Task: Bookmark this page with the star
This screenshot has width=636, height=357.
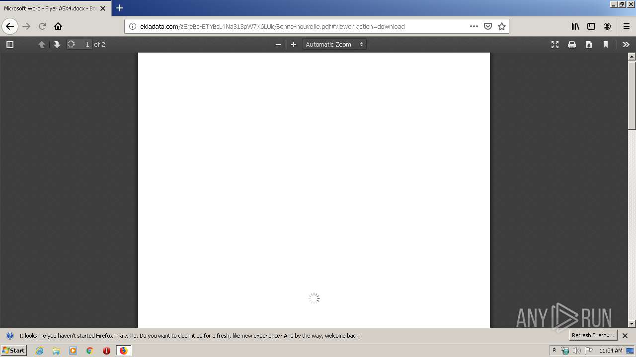Action: (502, 26)
